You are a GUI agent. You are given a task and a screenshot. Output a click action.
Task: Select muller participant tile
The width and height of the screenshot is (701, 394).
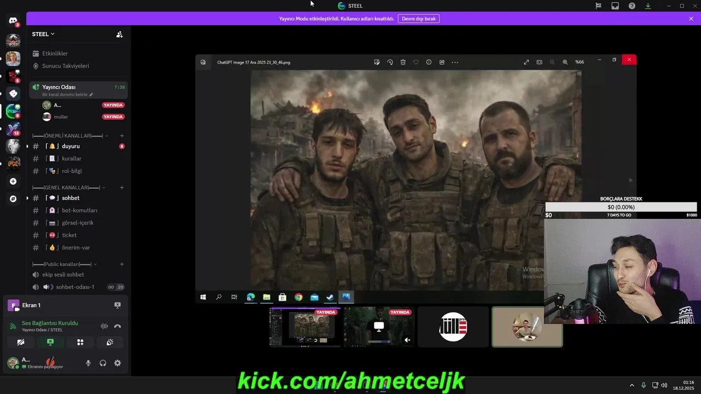point(453,327)
